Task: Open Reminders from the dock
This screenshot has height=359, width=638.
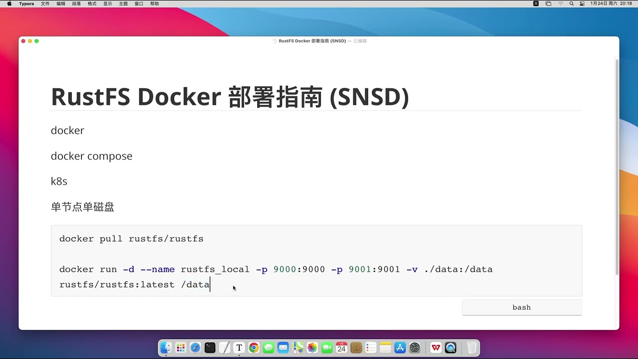Action: pos(371,348)
